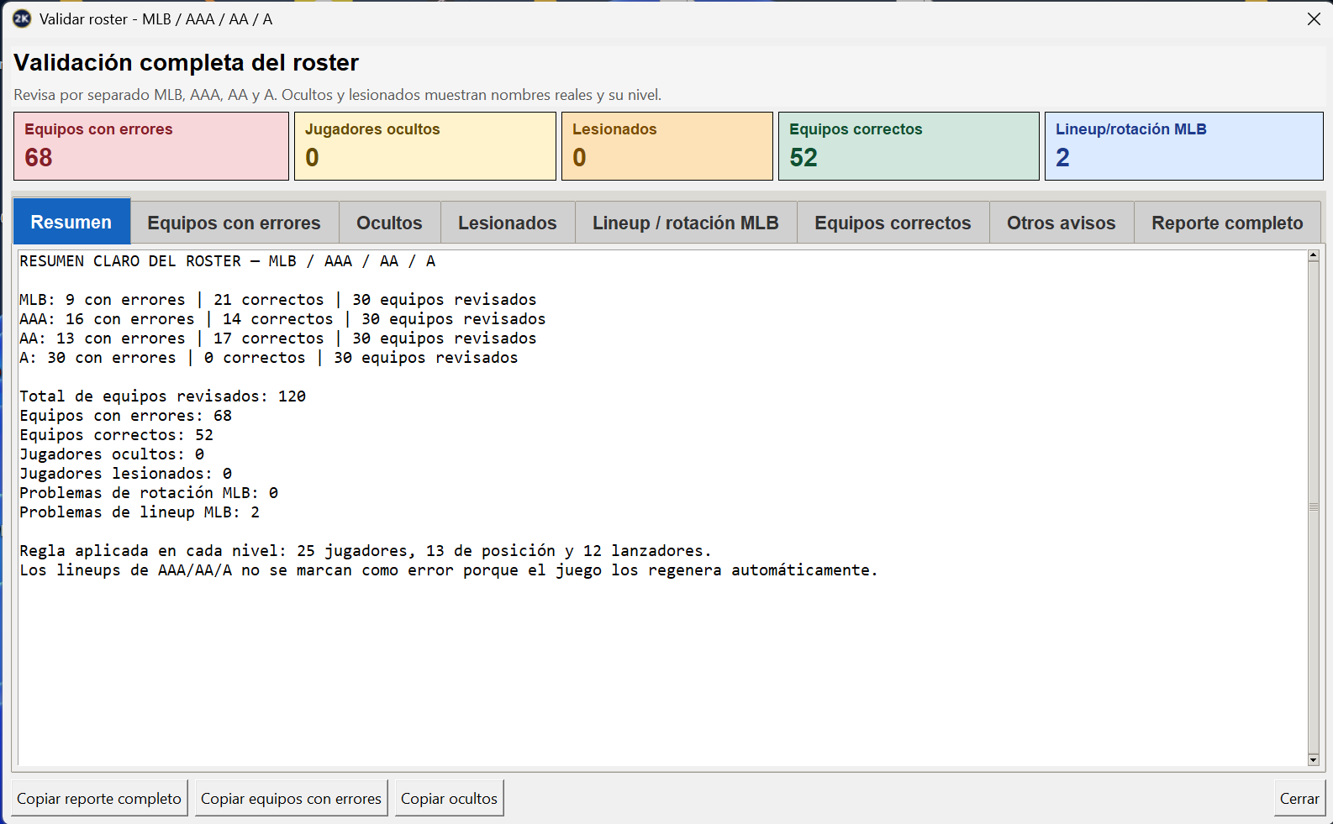Viewport: 1333px width, 824px height.
Task: Click the text 'Equipos con errores: 68'
Action: click(x=125, y=415)
